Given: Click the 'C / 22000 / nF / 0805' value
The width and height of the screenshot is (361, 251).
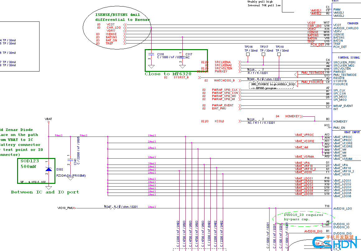Looking at the screenshot, I should click(78, 151).
